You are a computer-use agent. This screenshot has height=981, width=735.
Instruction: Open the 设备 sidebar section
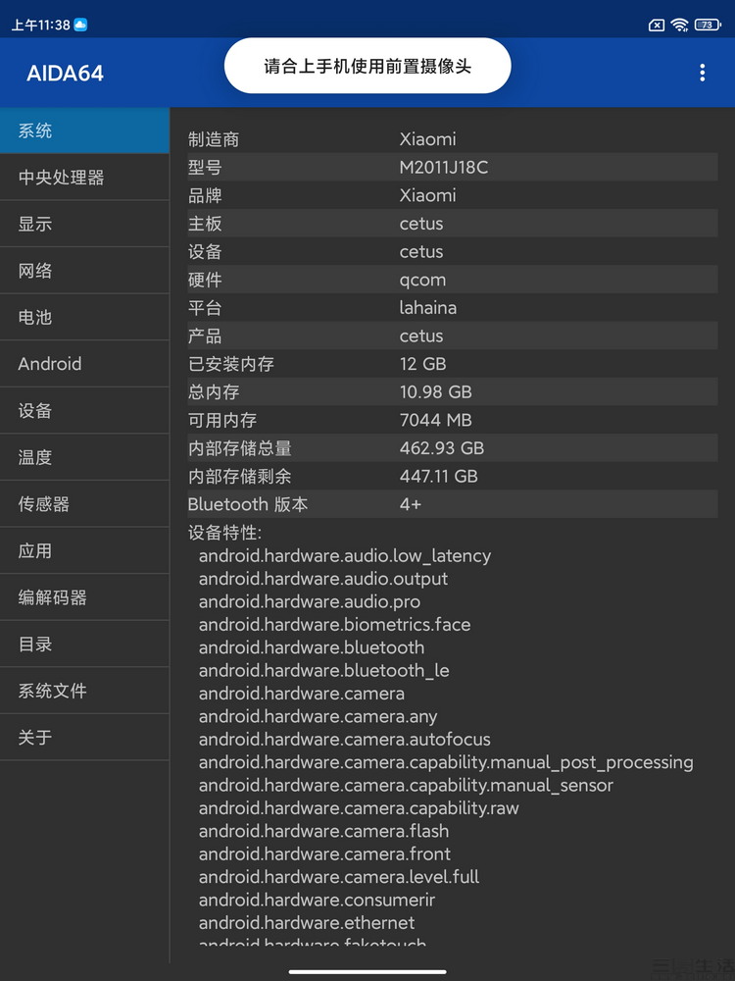pos(84,410)
